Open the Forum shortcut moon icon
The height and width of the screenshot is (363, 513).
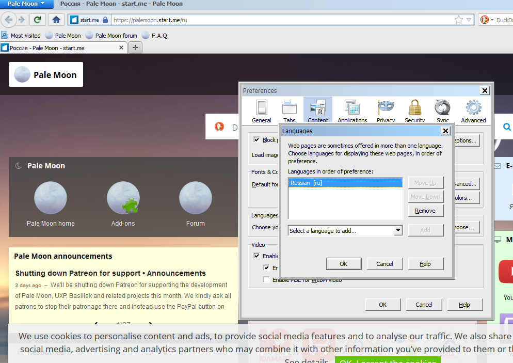point(195,198)
